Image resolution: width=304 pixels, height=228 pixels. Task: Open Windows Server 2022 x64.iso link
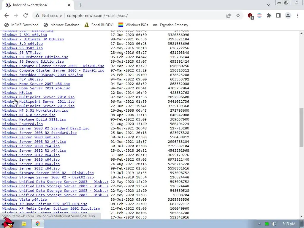tap(31, 169)
